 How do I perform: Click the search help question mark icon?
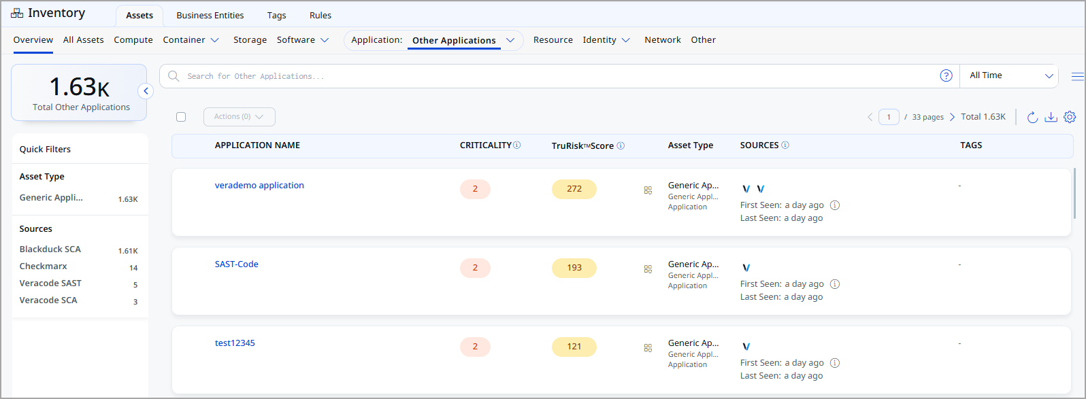946,75
